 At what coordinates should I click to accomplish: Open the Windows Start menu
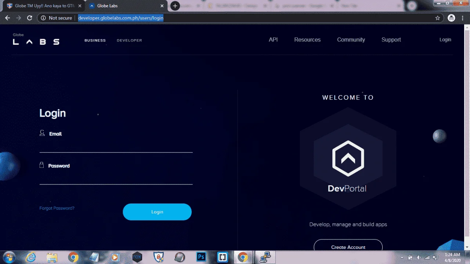coord(9,257)
